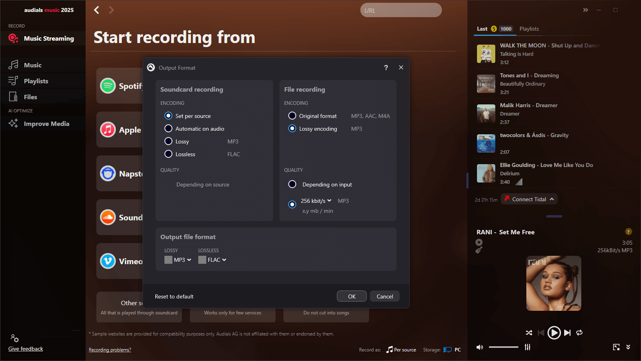
Task: Adjust the volume slider
Action: coord(503,347)
